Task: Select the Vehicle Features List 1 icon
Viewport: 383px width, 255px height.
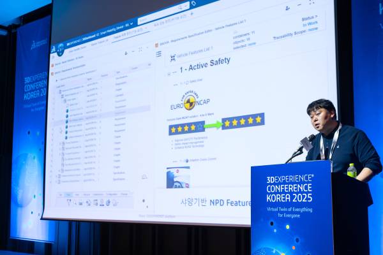Action: point(173,58)
